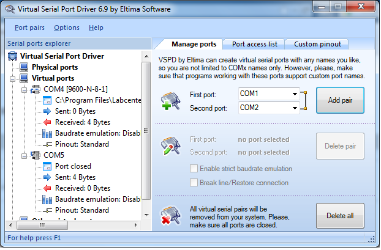Collapse the Virtual ports tree node
The width and height of the screenshot is (381, 250).
click(12, 79)
